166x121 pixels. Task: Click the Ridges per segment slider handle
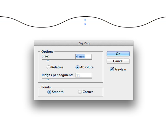click(48, 79)
